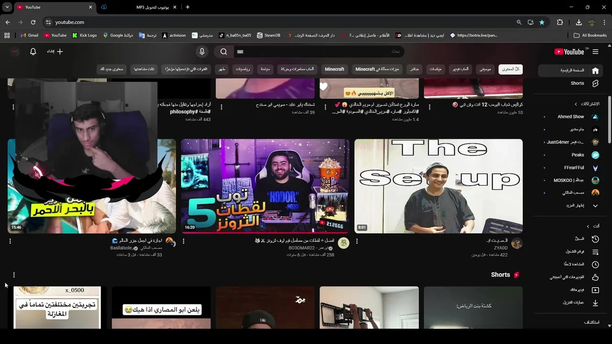
Task: Open Basilalsole channel avatar
Action: [x=170, y=244]
